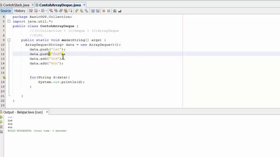Stop macro recording square icon
This screenshot has height=157, width=280.
(108, 11)
